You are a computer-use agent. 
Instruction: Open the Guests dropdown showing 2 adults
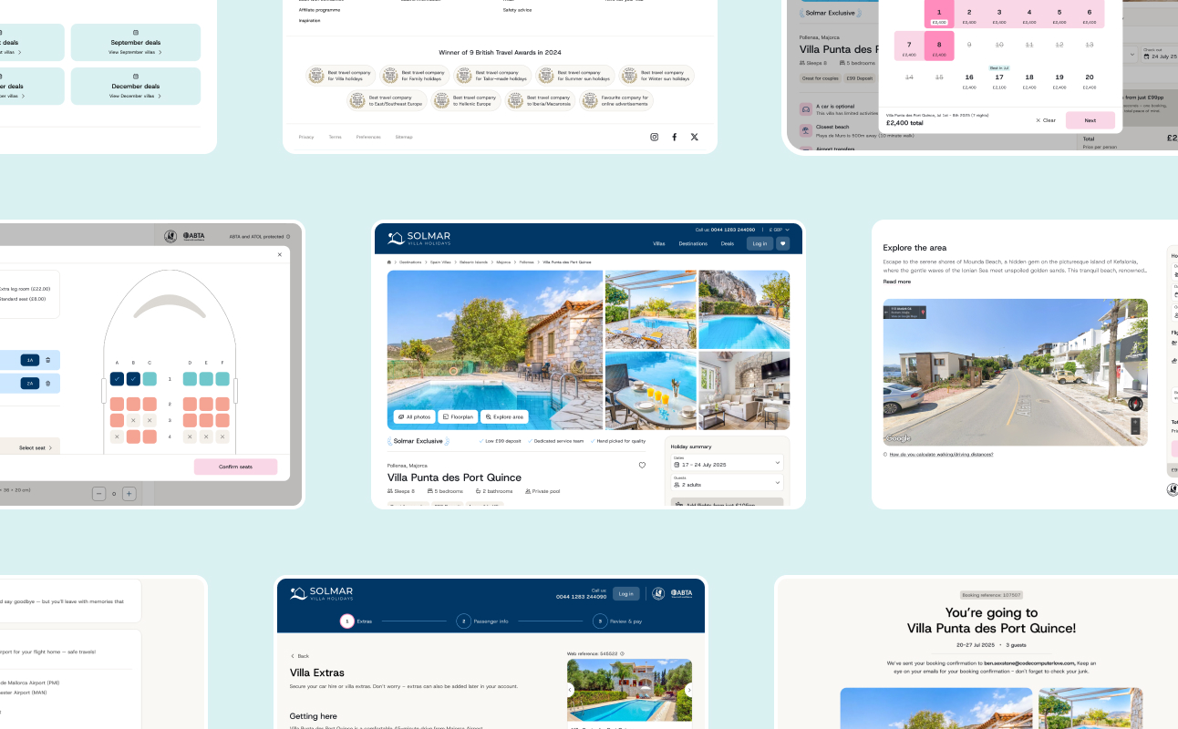pos(727,483)
